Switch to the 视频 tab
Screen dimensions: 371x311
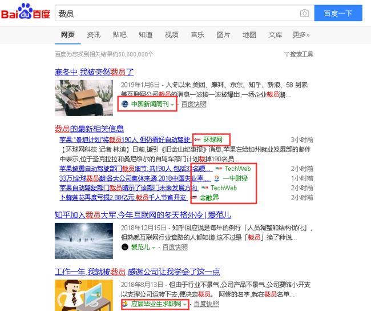point(172,35)
